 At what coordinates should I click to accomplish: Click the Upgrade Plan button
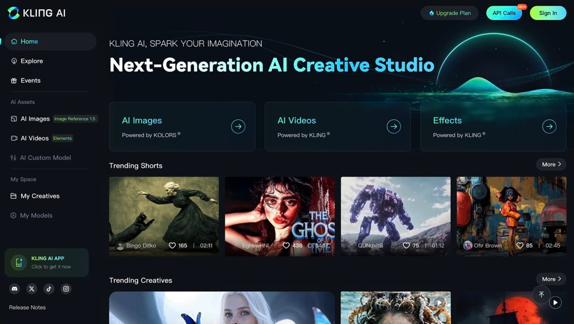pos(449,13)
